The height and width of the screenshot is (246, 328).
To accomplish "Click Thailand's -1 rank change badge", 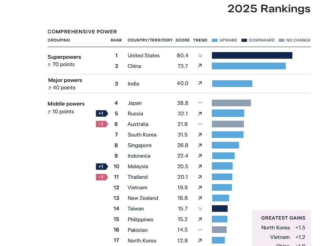I will [102, 177].
